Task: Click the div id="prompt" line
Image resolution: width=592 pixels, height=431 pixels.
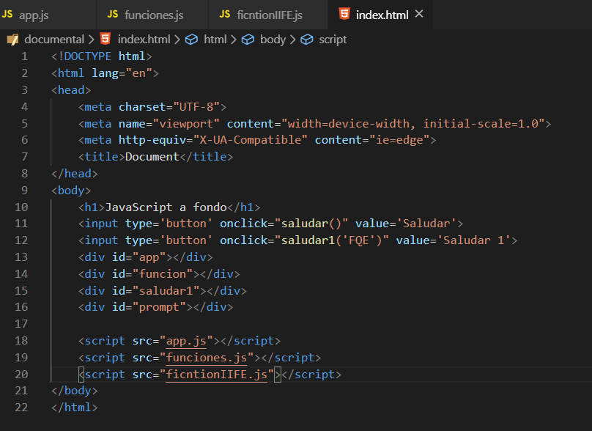Action: pyautogui.click(x=155, y=306)
